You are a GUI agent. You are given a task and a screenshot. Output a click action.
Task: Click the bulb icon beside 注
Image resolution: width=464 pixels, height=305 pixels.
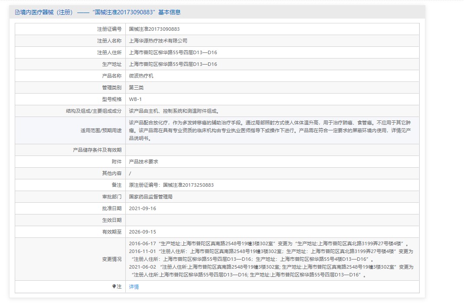(x=114, y=286)
